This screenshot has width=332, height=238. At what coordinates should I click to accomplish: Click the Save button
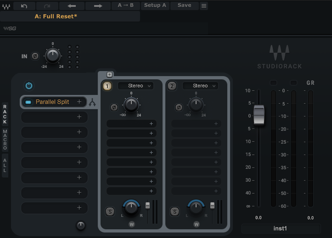tap(184, 6)
